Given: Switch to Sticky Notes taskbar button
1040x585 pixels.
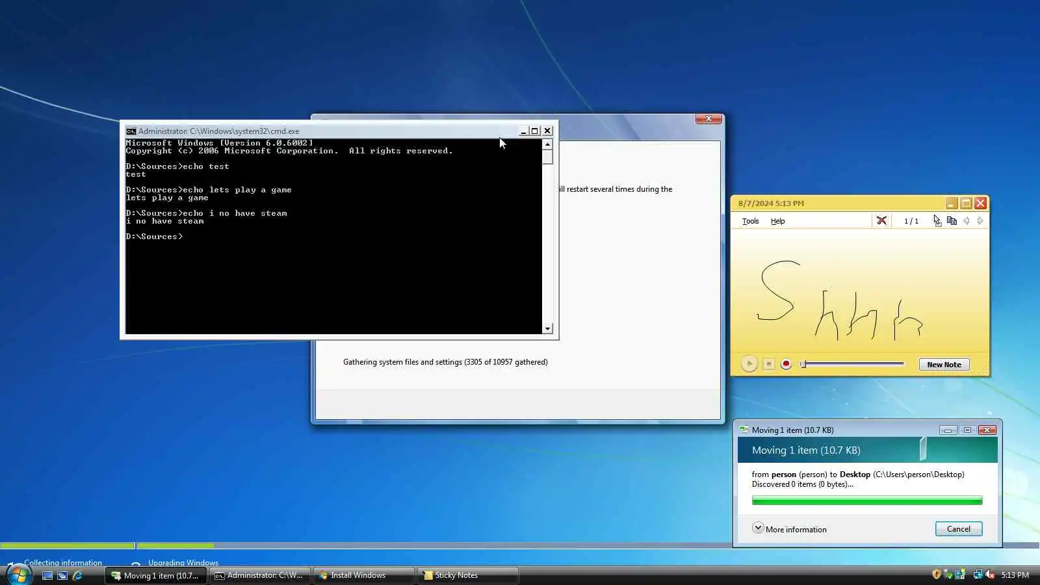Looking at the screenshot, I should pyautogui.click(x=468, y=575).
